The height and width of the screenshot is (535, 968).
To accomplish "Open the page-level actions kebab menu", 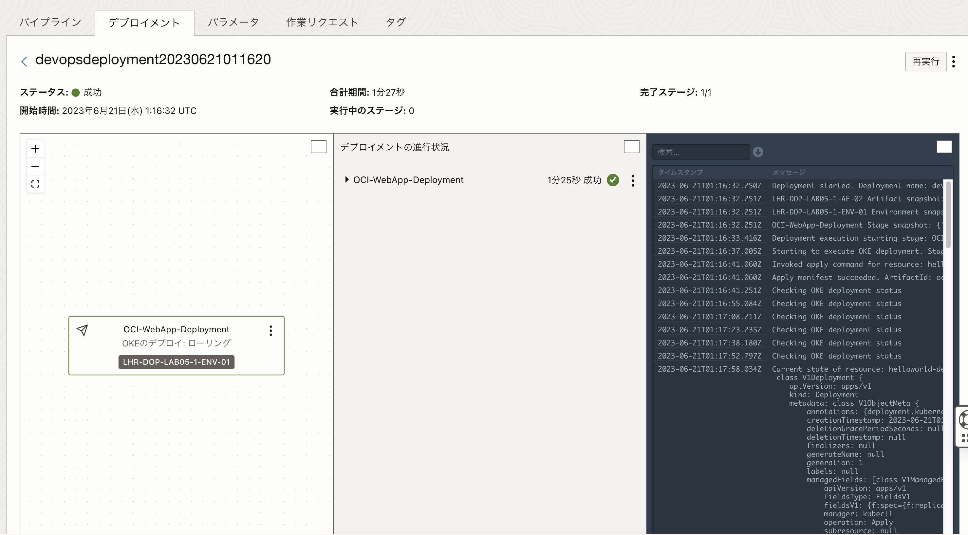I will coord(954,61).
